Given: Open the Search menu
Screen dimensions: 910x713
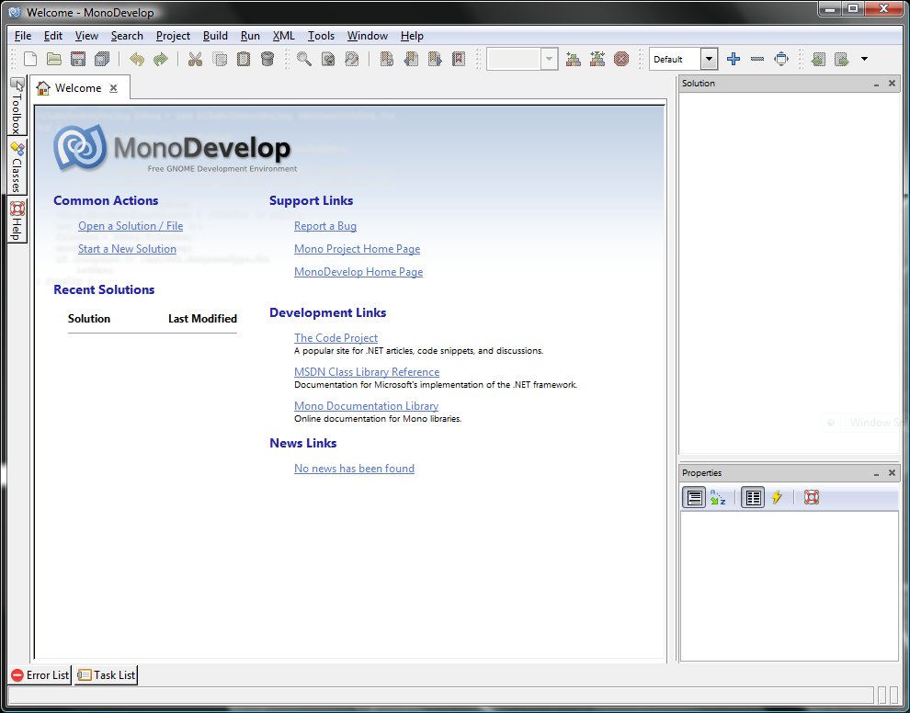Looking at the screenshot, I should pyautogui.click(x=127, y=36).
